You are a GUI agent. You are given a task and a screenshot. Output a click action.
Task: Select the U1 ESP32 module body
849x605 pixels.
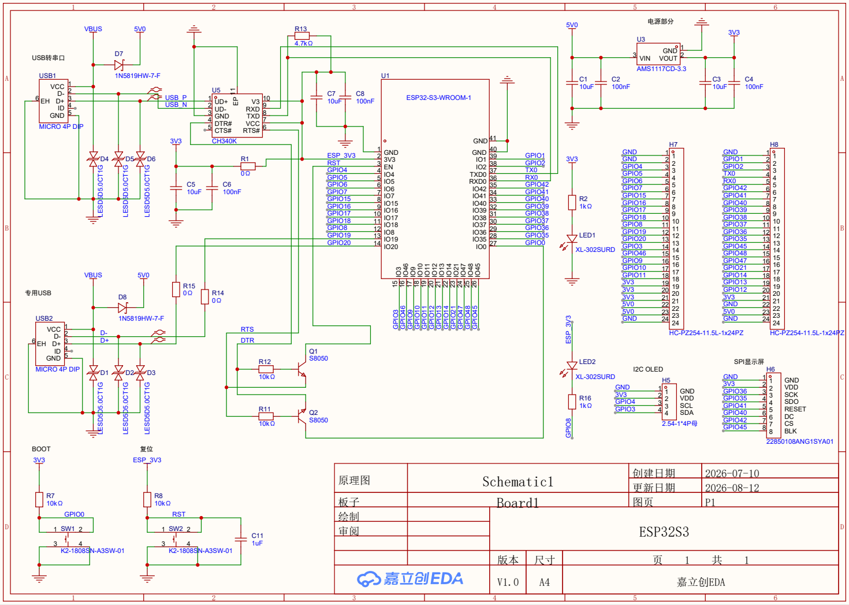point(435,179)
